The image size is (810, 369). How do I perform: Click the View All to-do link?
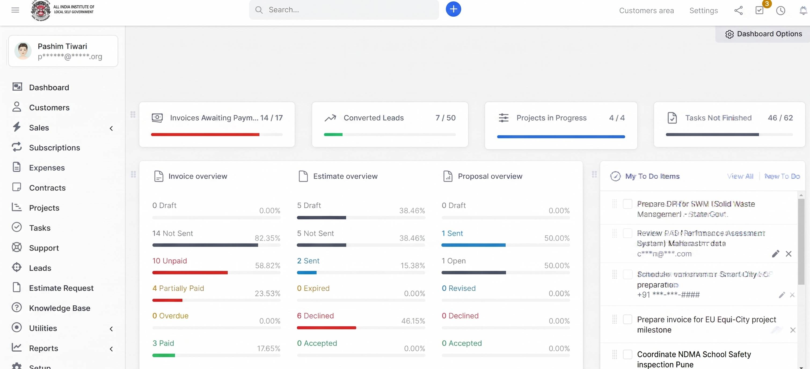click(740, 176)
